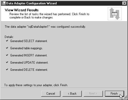Click the wizard title bar system icon

click(4, 3)
